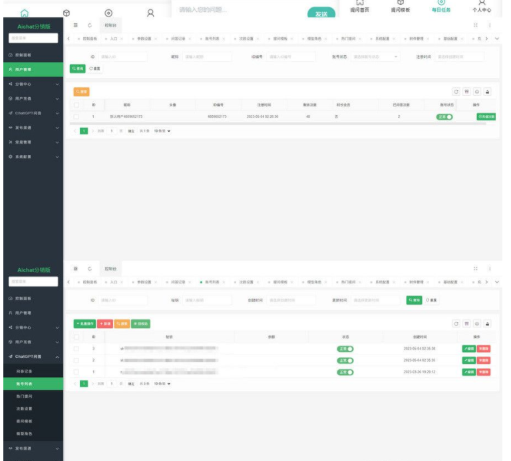
Task: Toggle the status switch of account row ID 3
Action: pyautogui.click(x=345, y=348)
